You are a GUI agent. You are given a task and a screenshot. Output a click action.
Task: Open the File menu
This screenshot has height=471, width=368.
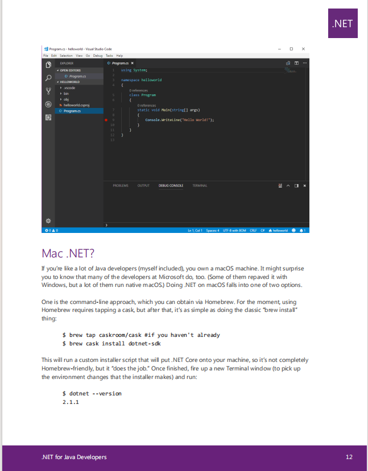(x=46, y=56)
